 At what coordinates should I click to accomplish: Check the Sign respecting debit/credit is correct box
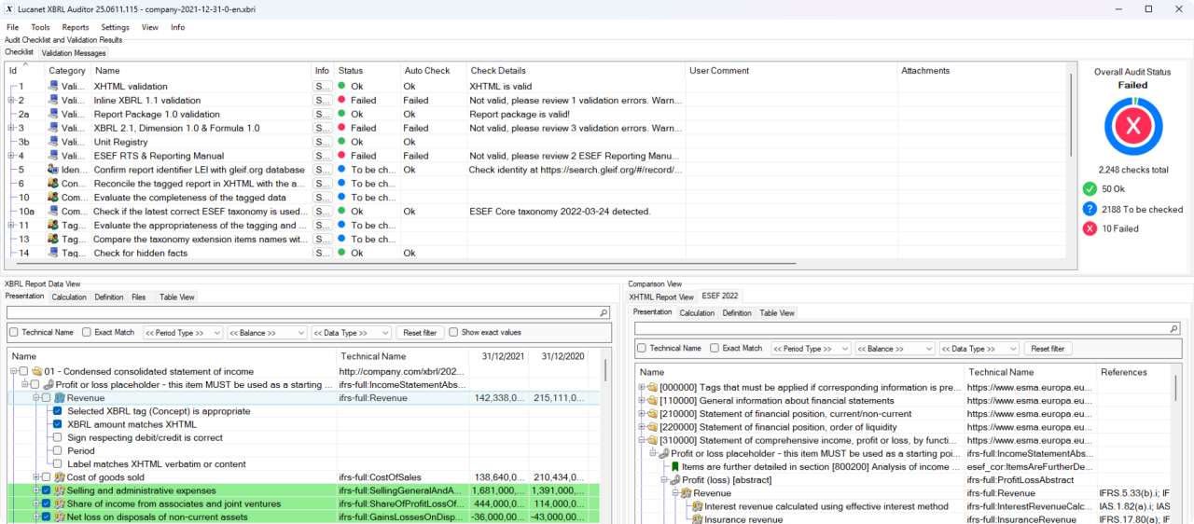58,437
